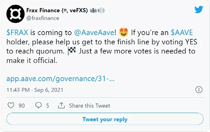210x132 pixels.
Task: Click the checkered flag emoji
Action: tap(72, 51)
